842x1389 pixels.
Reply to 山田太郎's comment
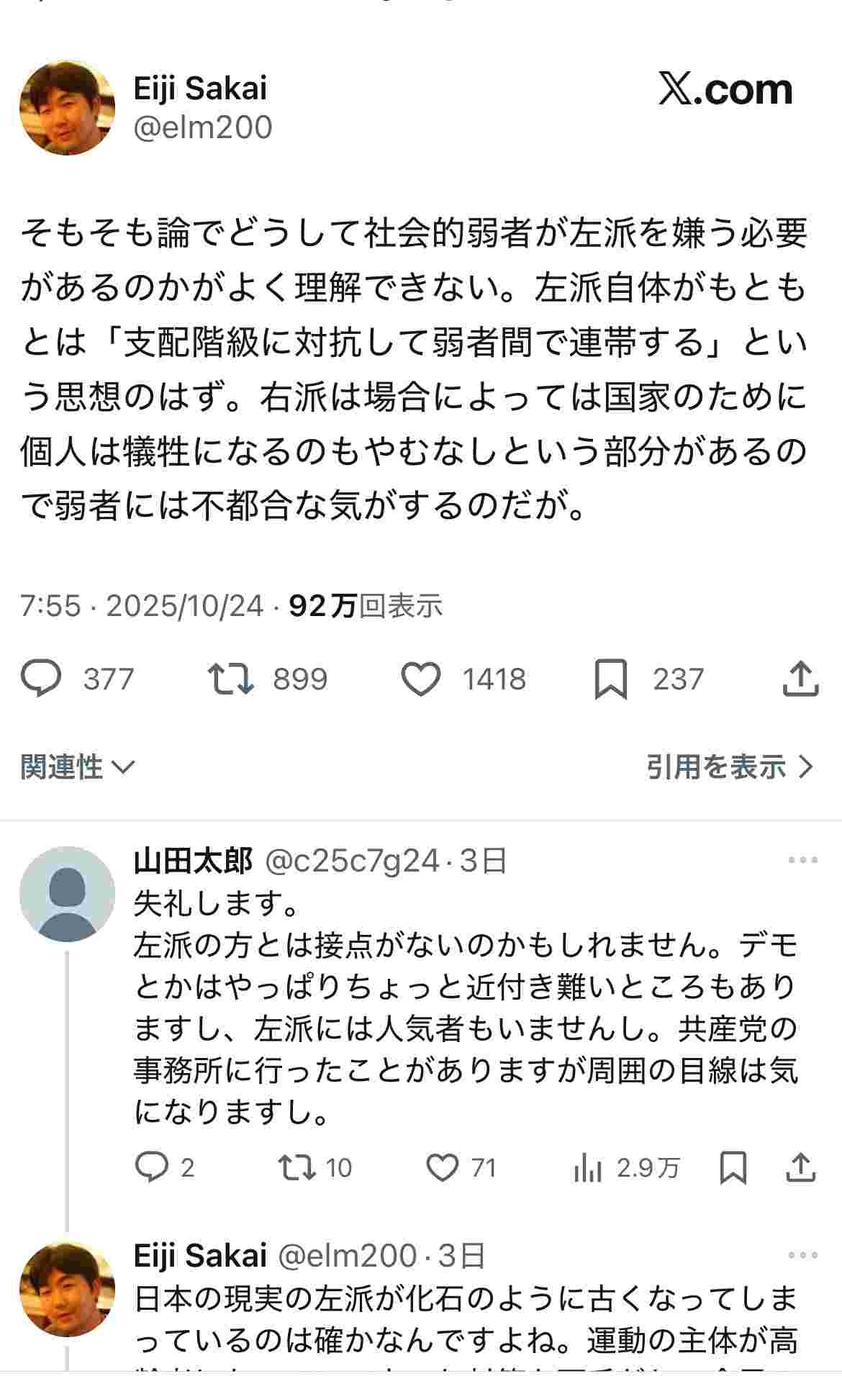click(151, 1167)
